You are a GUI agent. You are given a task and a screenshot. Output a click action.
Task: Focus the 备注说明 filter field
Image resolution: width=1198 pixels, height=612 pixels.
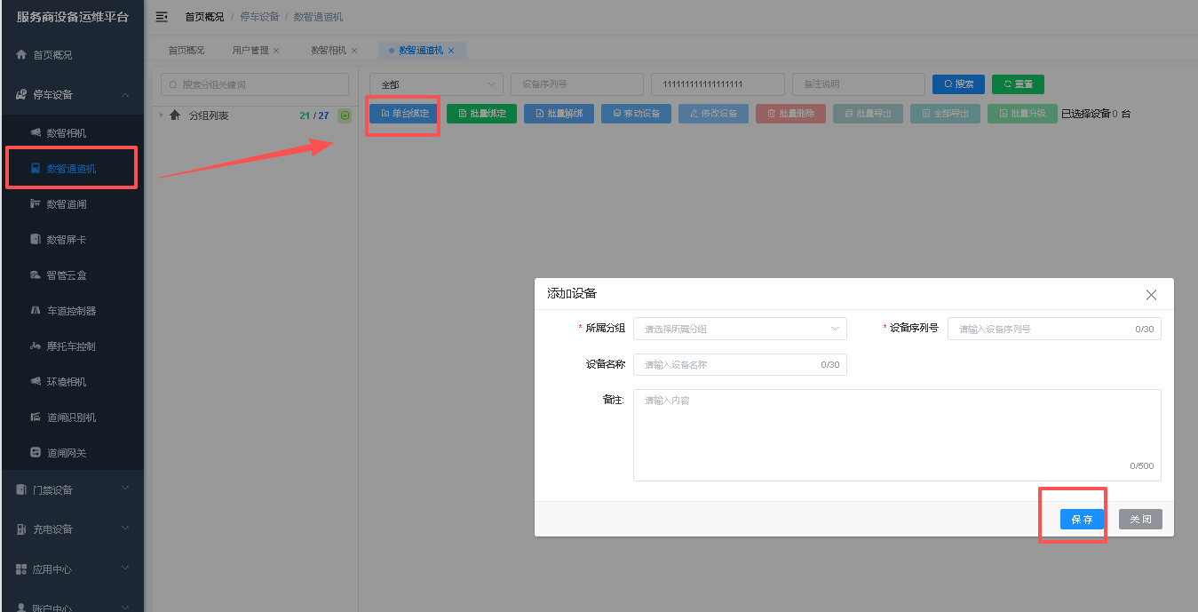tap(859, 84)
